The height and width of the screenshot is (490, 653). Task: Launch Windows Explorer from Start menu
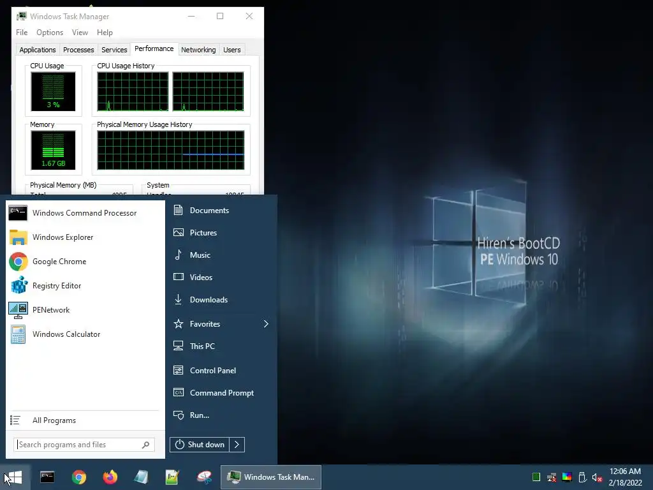[85, 237]
